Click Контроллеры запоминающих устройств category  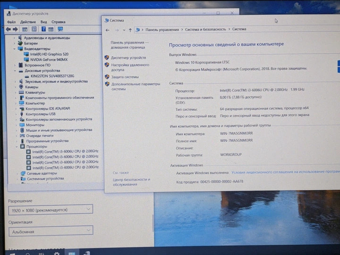(x=59, y=119)
